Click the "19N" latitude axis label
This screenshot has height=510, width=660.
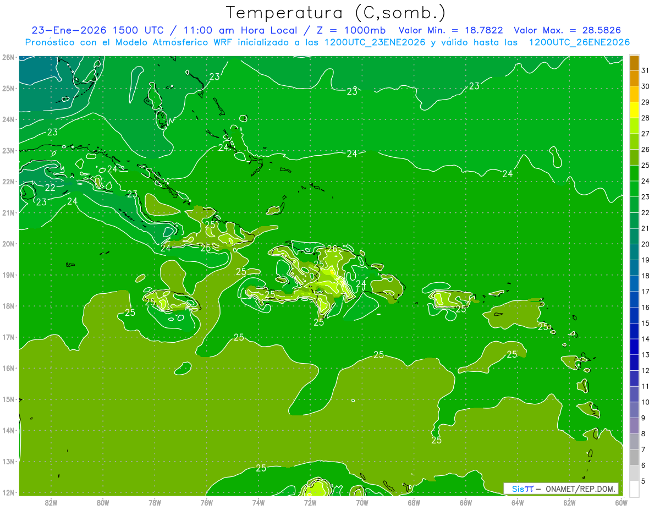tap(8, 275)
